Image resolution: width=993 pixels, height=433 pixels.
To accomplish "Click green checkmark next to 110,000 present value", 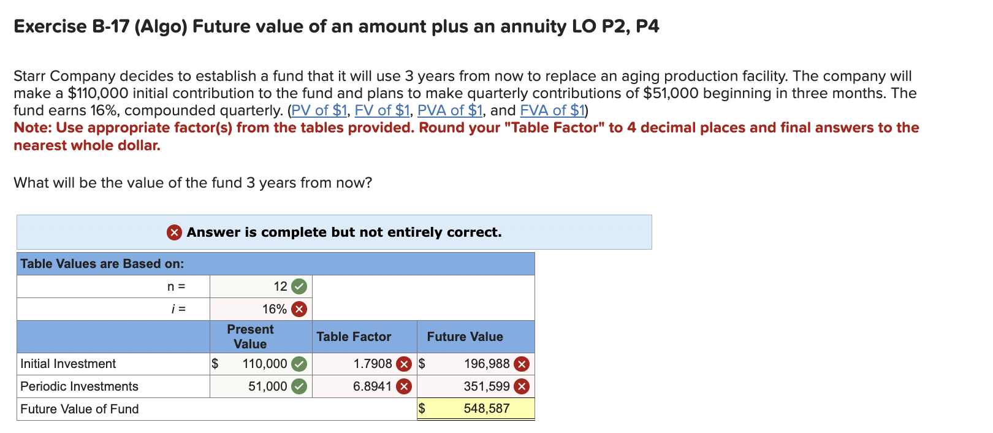I will coord(299,364).
